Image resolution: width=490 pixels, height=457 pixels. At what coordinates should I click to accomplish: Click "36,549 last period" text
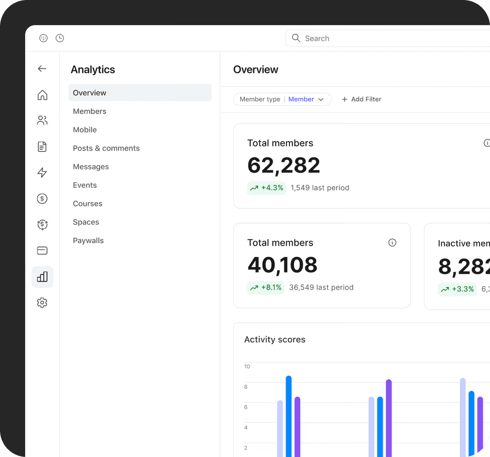point(321,287)
